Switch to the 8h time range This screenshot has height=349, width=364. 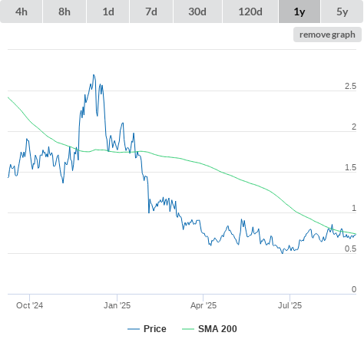coord(65,12)
